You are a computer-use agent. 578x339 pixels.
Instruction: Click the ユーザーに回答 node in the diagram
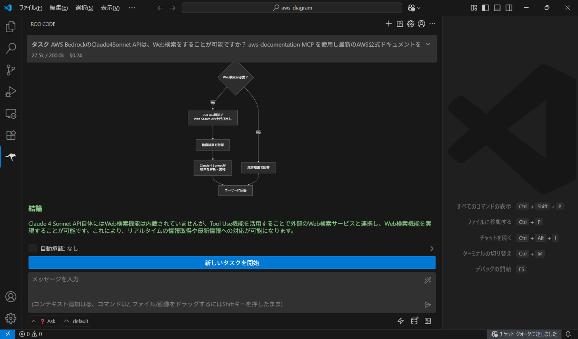point(235,191)
